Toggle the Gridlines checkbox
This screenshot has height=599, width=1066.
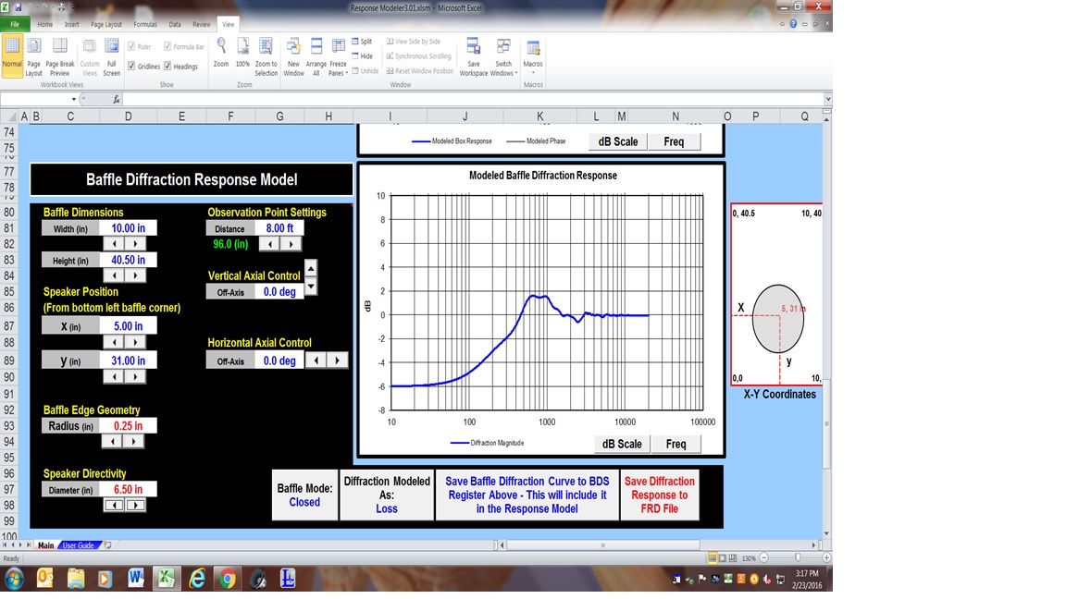[132, 66]
